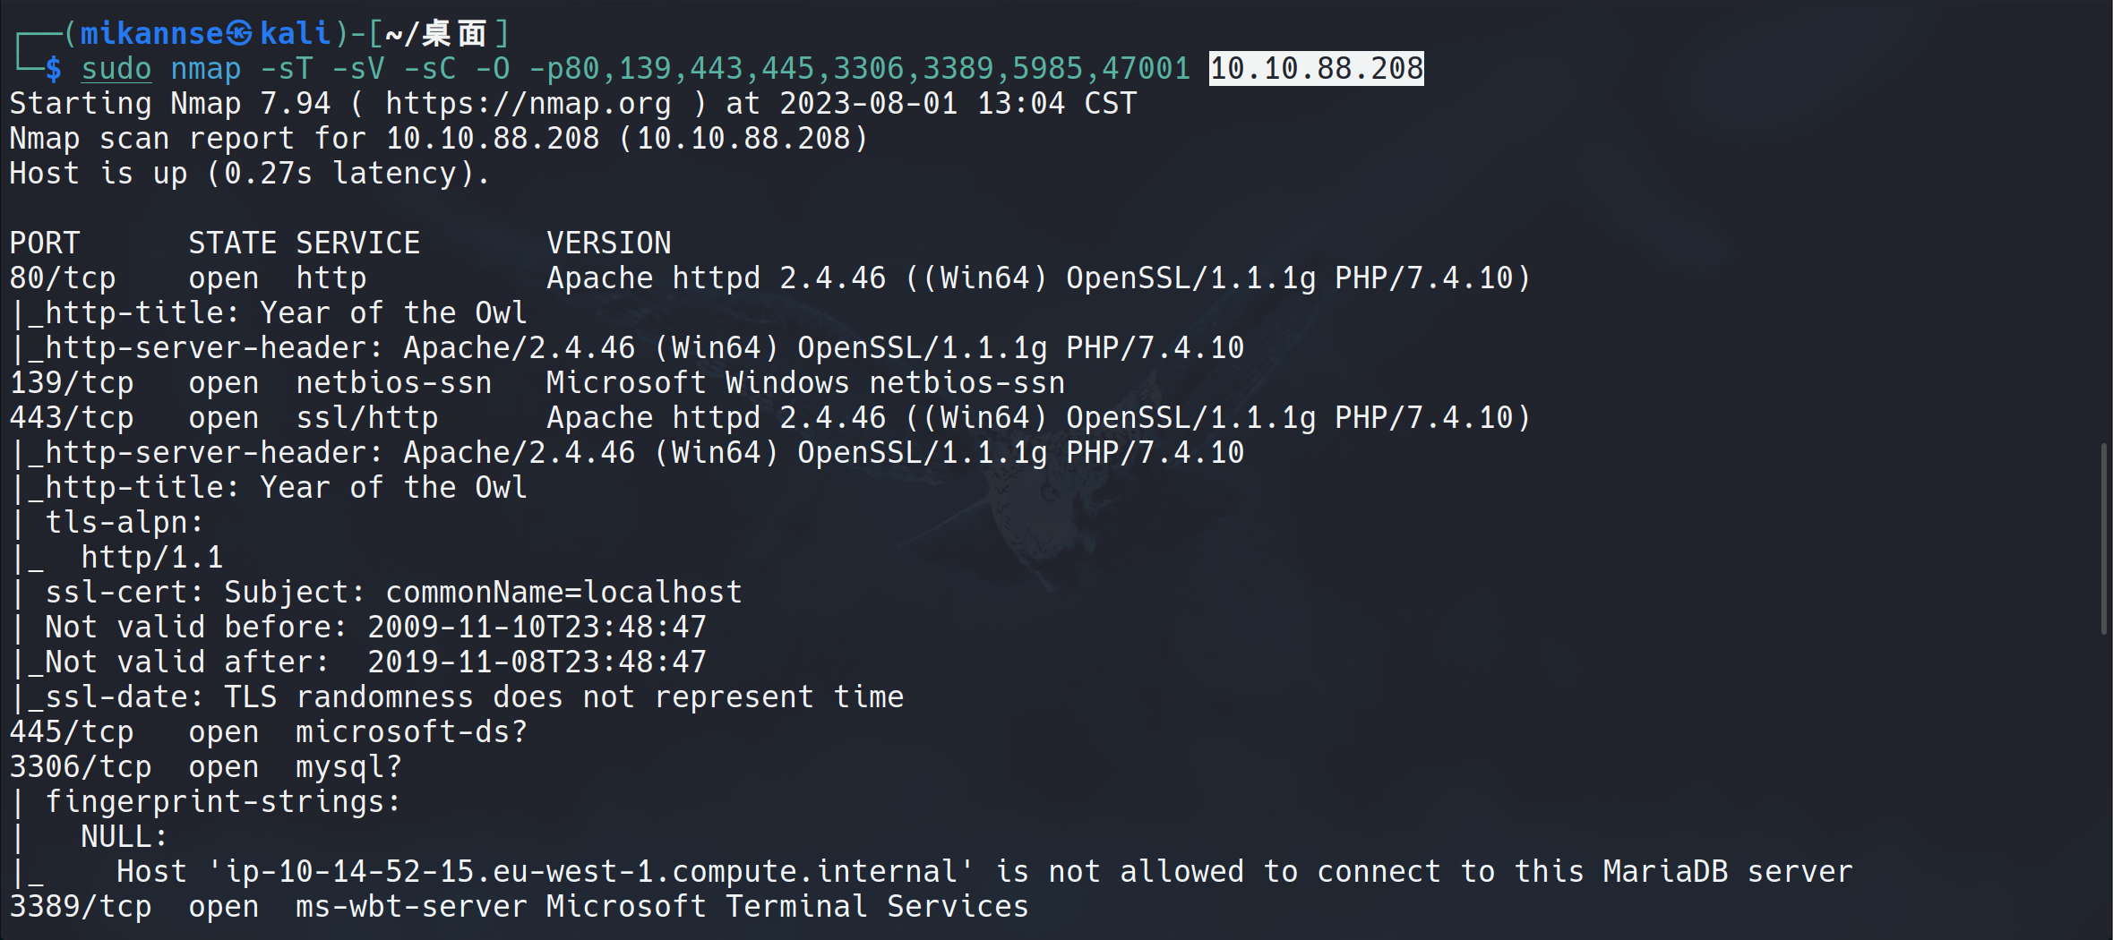Image resolution: width=2113 pixels, height=940 pixels.
Task: Click the Kali symbol in the prompt
Action: click(x=239, y=34)
